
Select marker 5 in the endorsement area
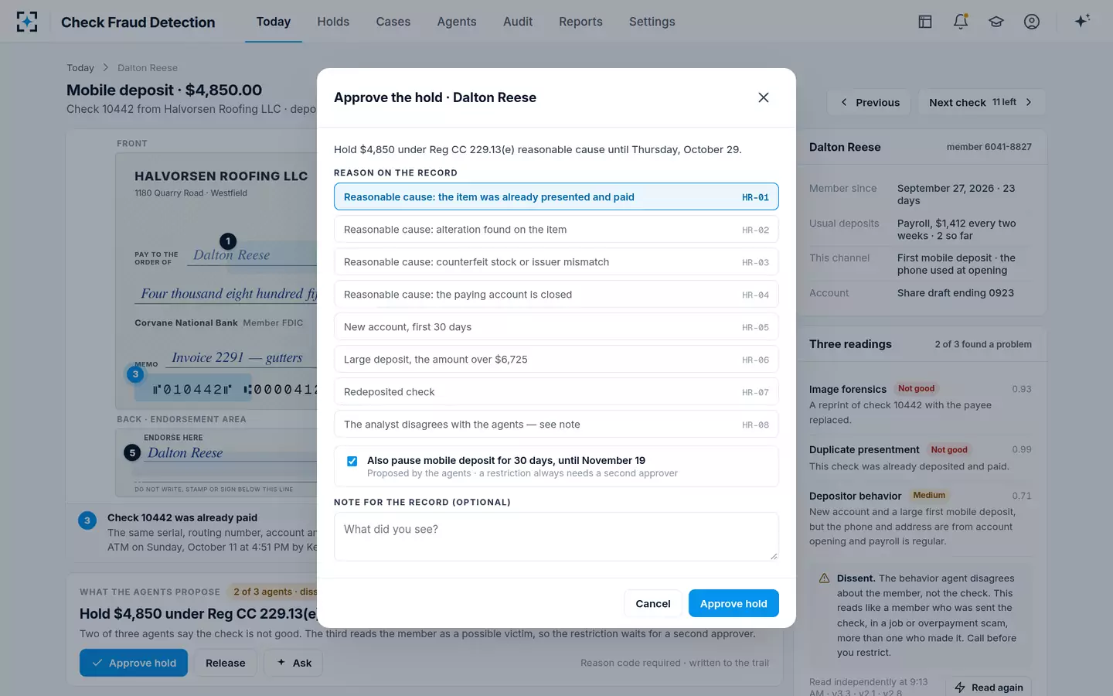pos(132,452)
